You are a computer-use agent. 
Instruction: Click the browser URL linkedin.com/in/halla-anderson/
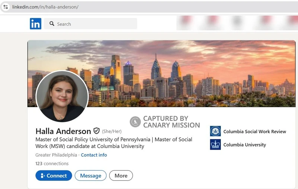click(x=45, y=7)
